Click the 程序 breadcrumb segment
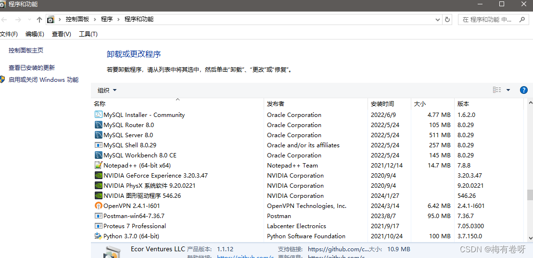533x258 pixels. (107, 19)
